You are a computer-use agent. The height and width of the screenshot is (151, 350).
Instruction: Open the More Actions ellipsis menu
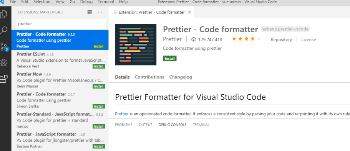[x=100, y=12]
